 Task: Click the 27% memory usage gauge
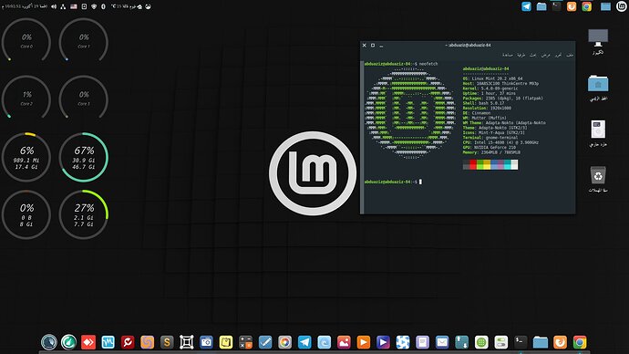(84, 214)
